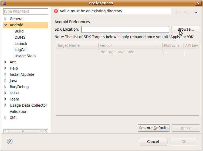Viewport: 203px width, 151px height.
Task: Expand the Java tree node
Action: point(5,81)
